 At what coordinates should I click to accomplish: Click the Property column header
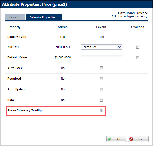14,27
